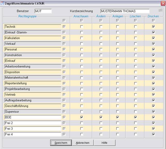Image resolution: width=166 pixels, height=149 pixels.
Task: Disable Anschauen for the BDE group
Action: pyautogui.click(x=82, y=117)
